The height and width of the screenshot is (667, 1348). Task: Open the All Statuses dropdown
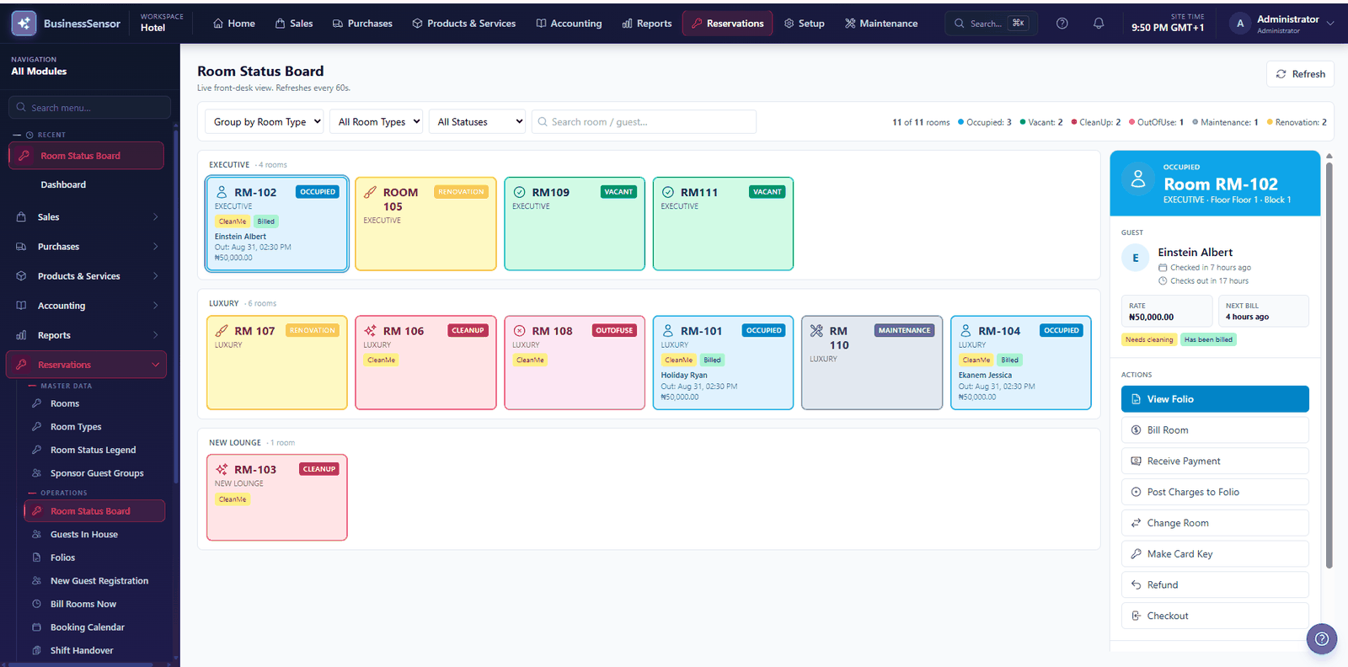pos(477,122)
